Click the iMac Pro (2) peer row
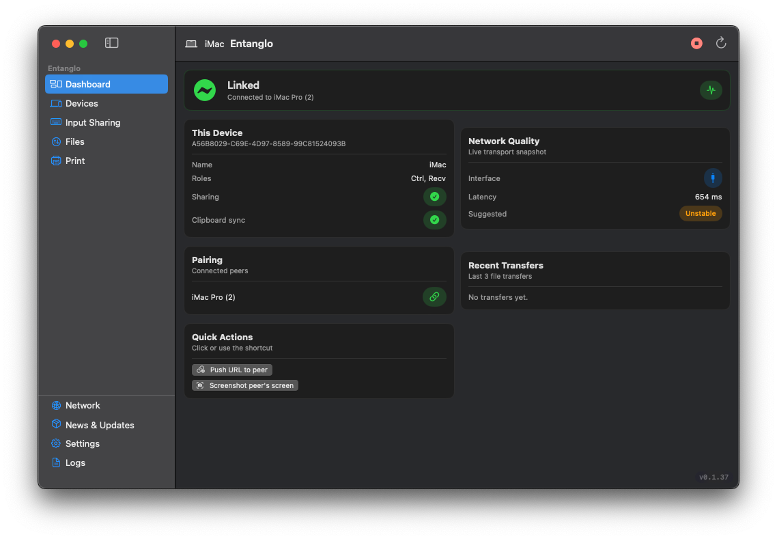This screenshot has height=539, width=777. pyautogui.click(x=319, y=297)
